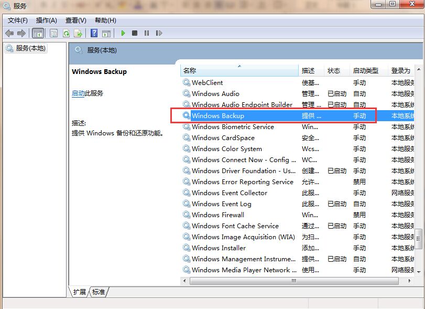425x309 pixels.
Task: Open the 文件(F) menu
Action: pyautogui.click(x=18, y=20)
